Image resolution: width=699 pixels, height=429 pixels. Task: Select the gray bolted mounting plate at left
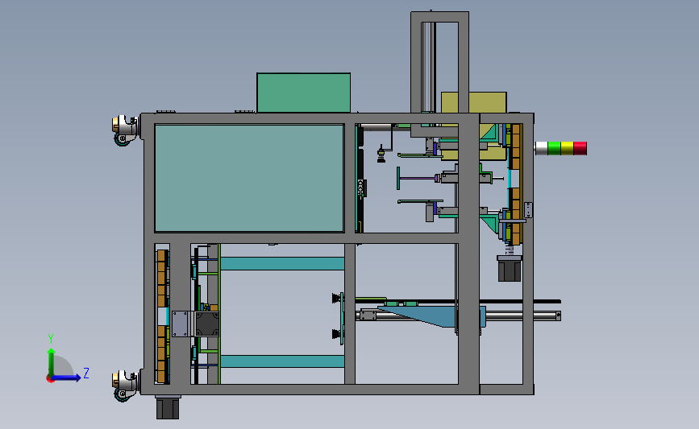180,324
